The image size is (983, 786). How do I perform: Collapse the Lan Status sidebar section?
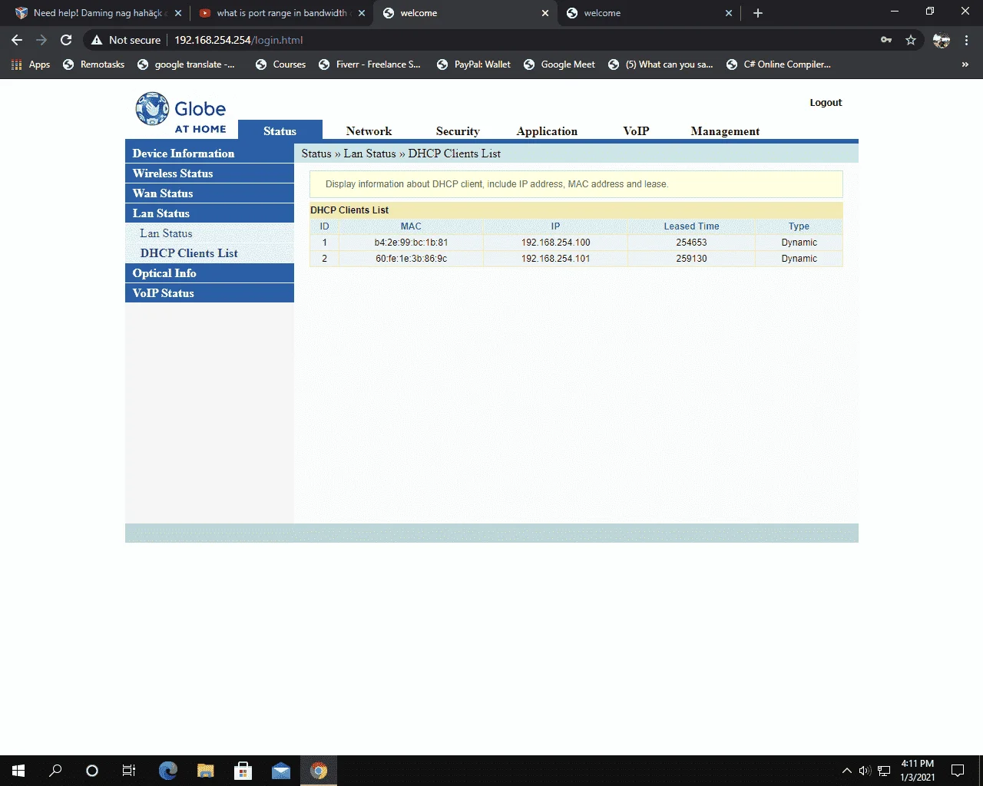pyautogui.click(x=210, y=213)
